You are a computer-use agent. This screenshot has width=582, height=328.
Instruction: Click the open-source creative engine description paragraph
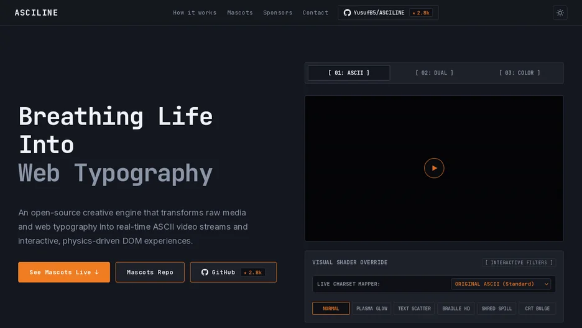(133, 227)
